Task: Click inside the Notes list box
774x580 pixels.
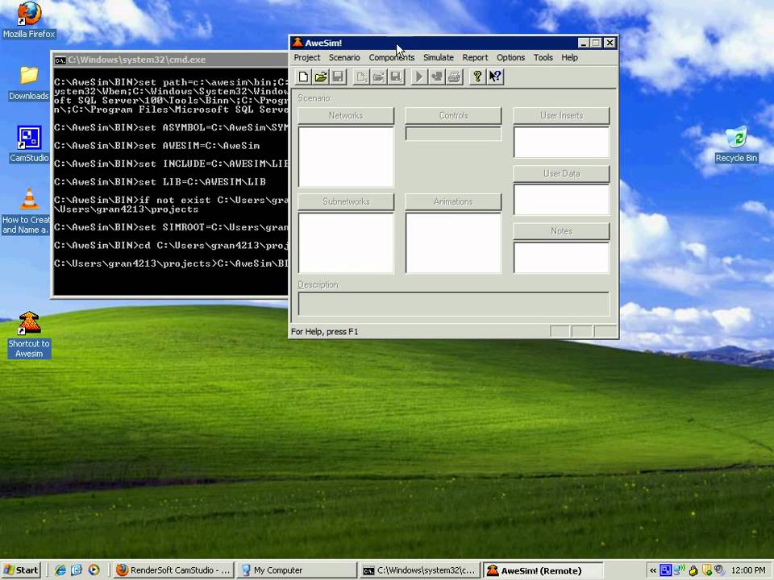Action: (x=561, y=258)
